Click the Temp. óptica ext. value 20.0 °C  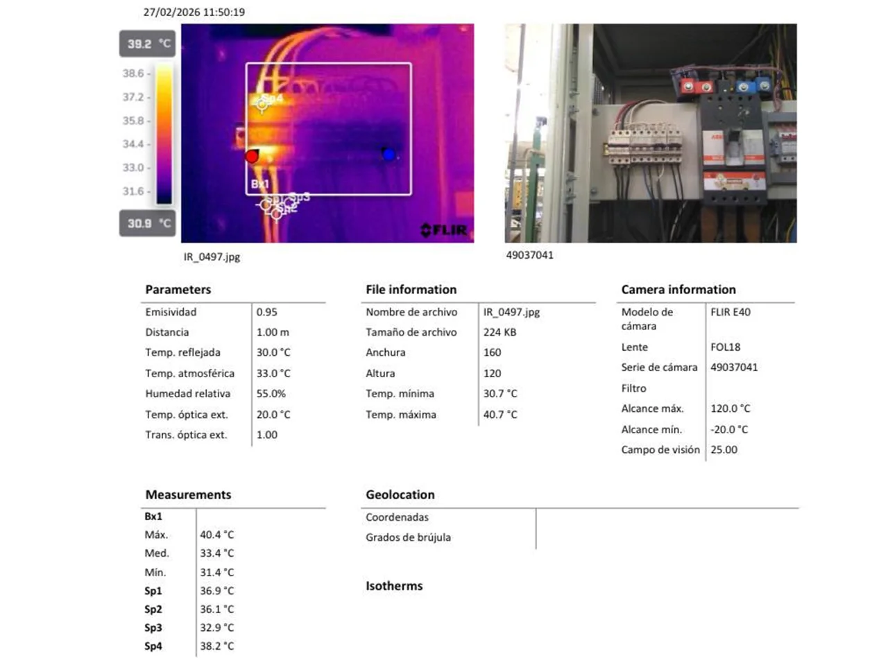(x=273, y=415)
